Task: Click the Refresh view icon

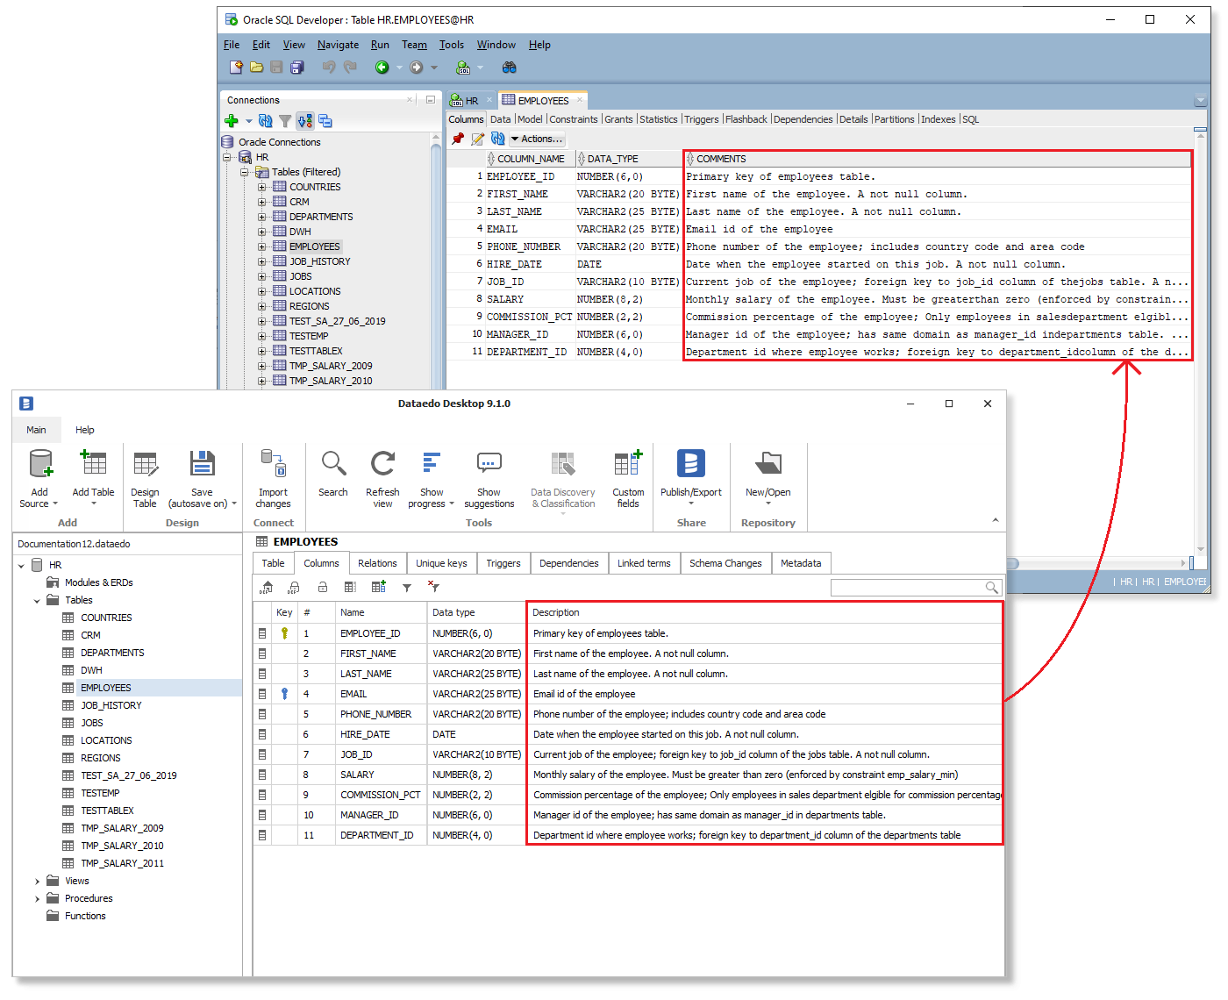Action: coord(382,478)
